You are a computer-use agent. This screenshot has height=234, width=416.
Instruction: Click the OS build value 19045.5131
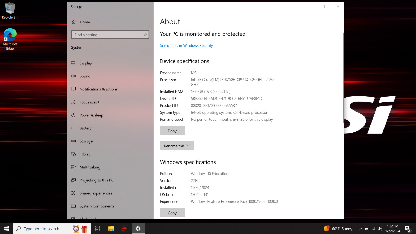pyautogui.click(x=200, y=194)
